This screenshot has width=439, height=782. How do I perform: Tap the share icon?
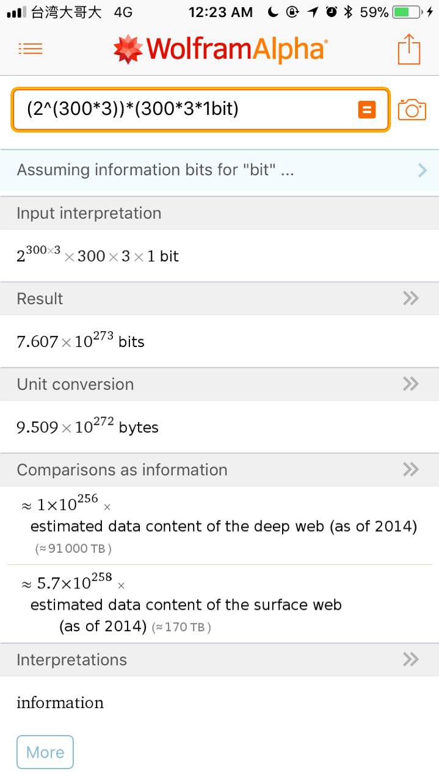click(x=409, y=49)
